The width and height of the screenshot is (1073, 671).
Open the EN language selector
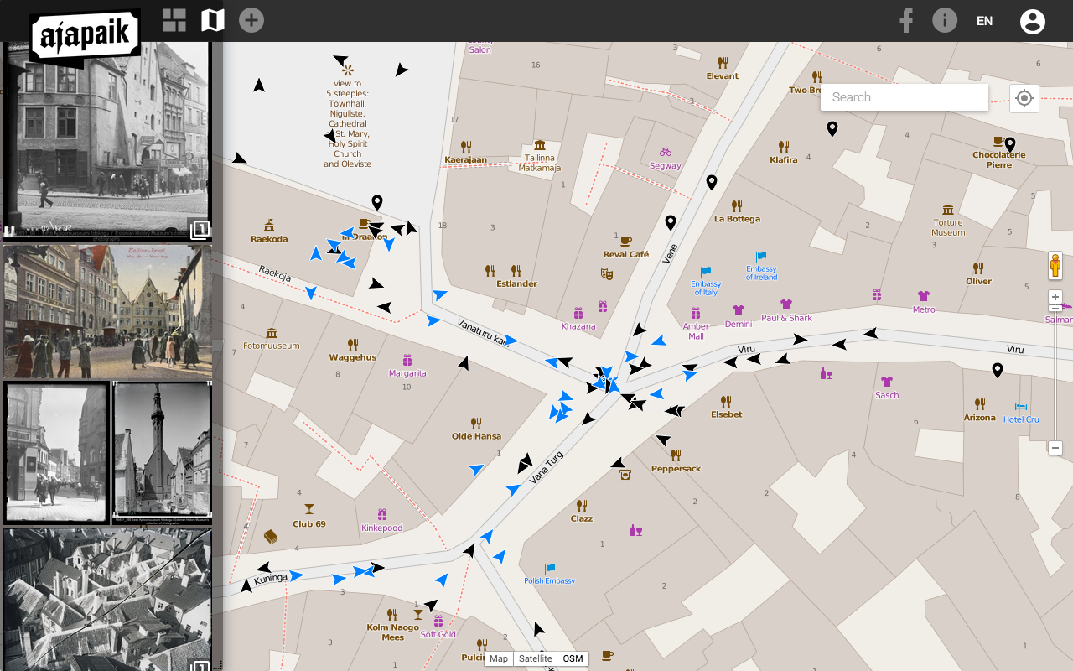click(x=985, y=21)
